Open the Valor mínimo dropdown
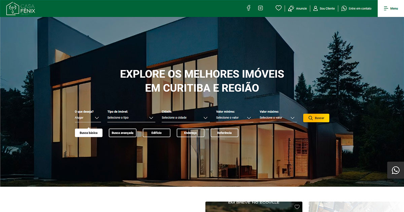 [235, 118]
